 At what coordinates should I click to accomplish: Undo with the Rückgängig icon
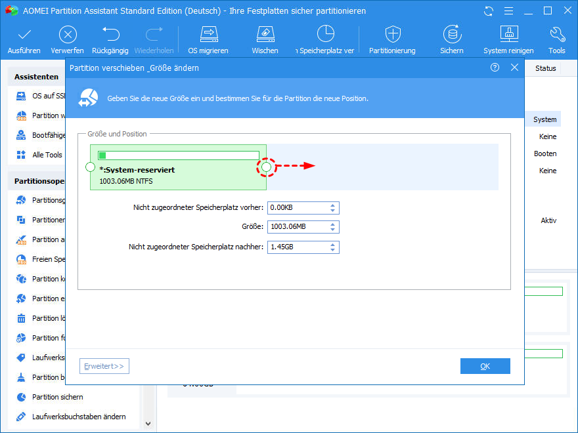tap(110, 34)
